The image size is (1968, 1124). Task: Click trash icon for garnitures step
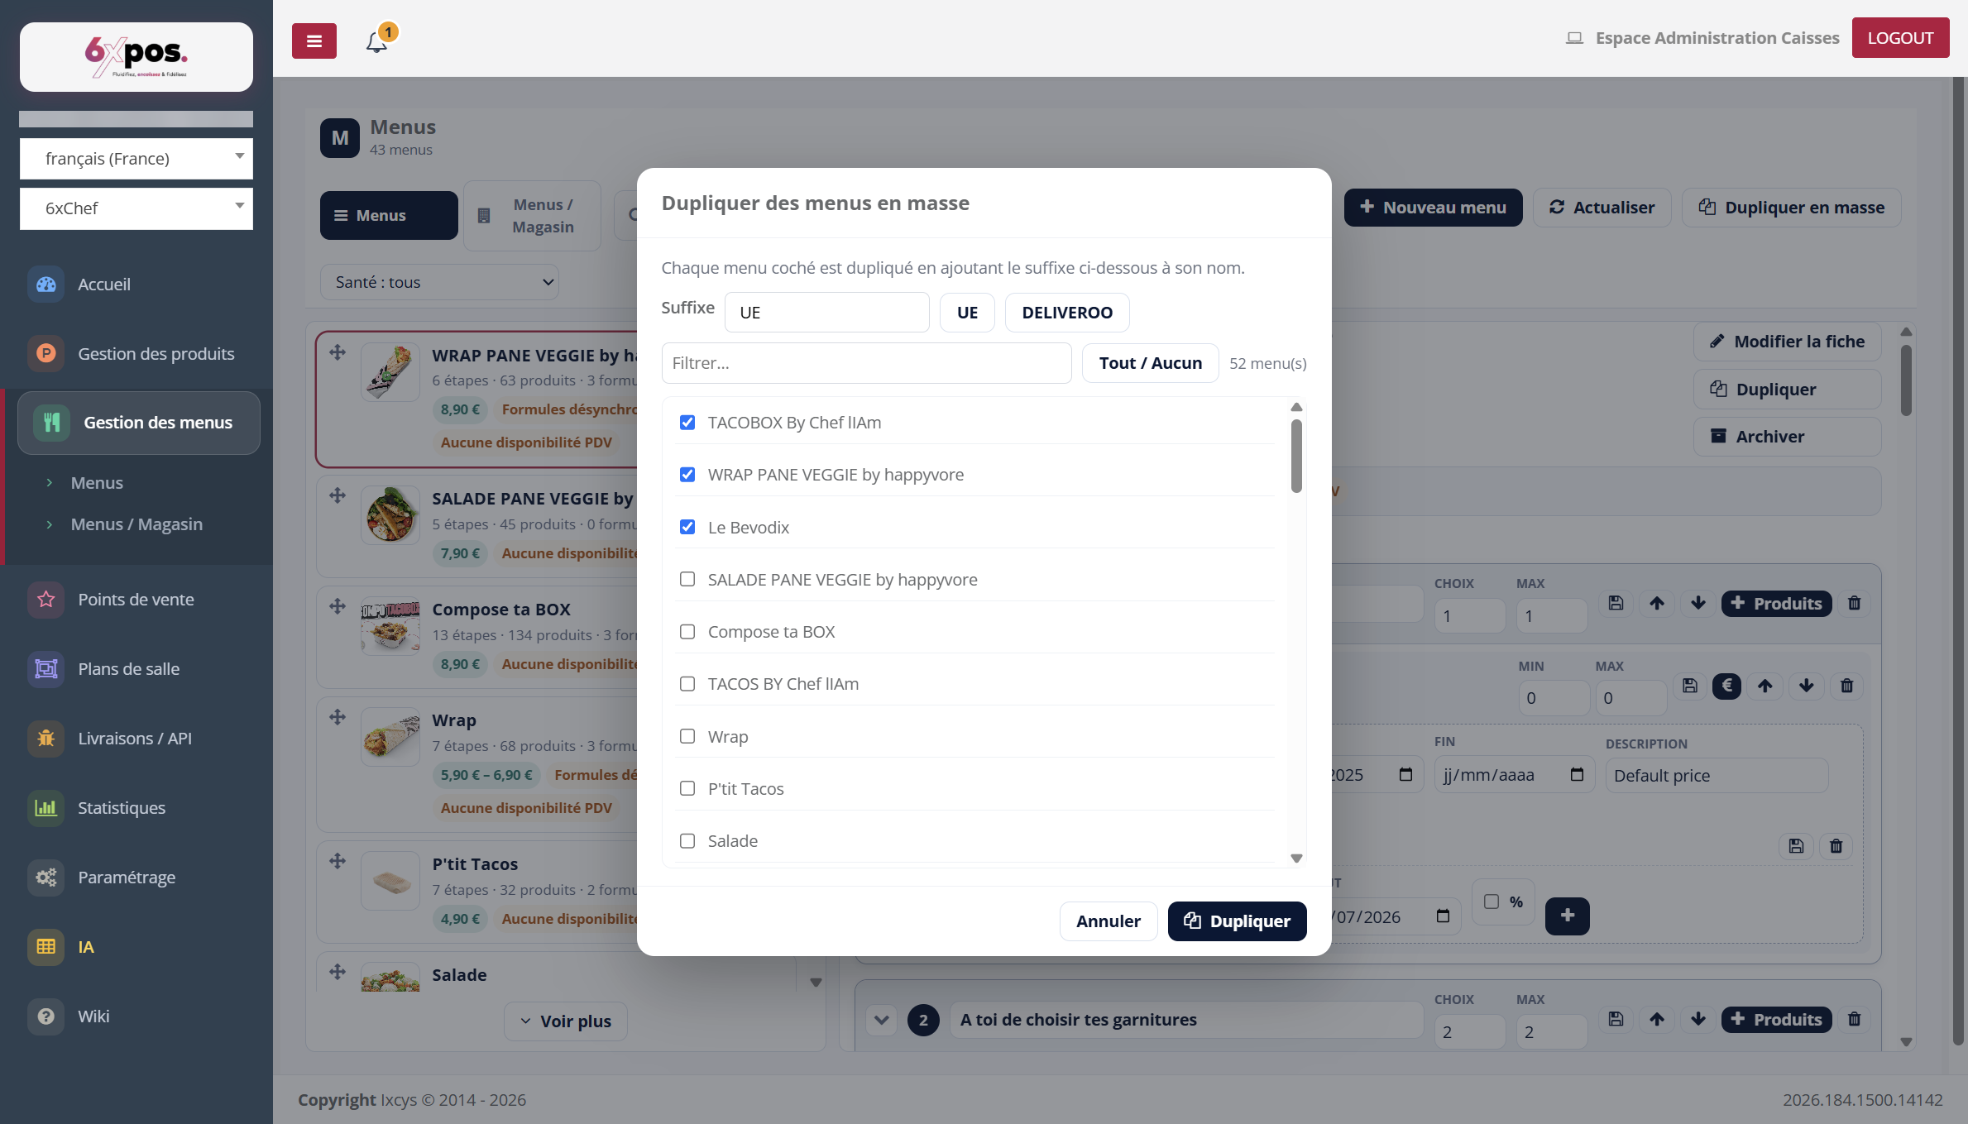pos(1854,1019)
